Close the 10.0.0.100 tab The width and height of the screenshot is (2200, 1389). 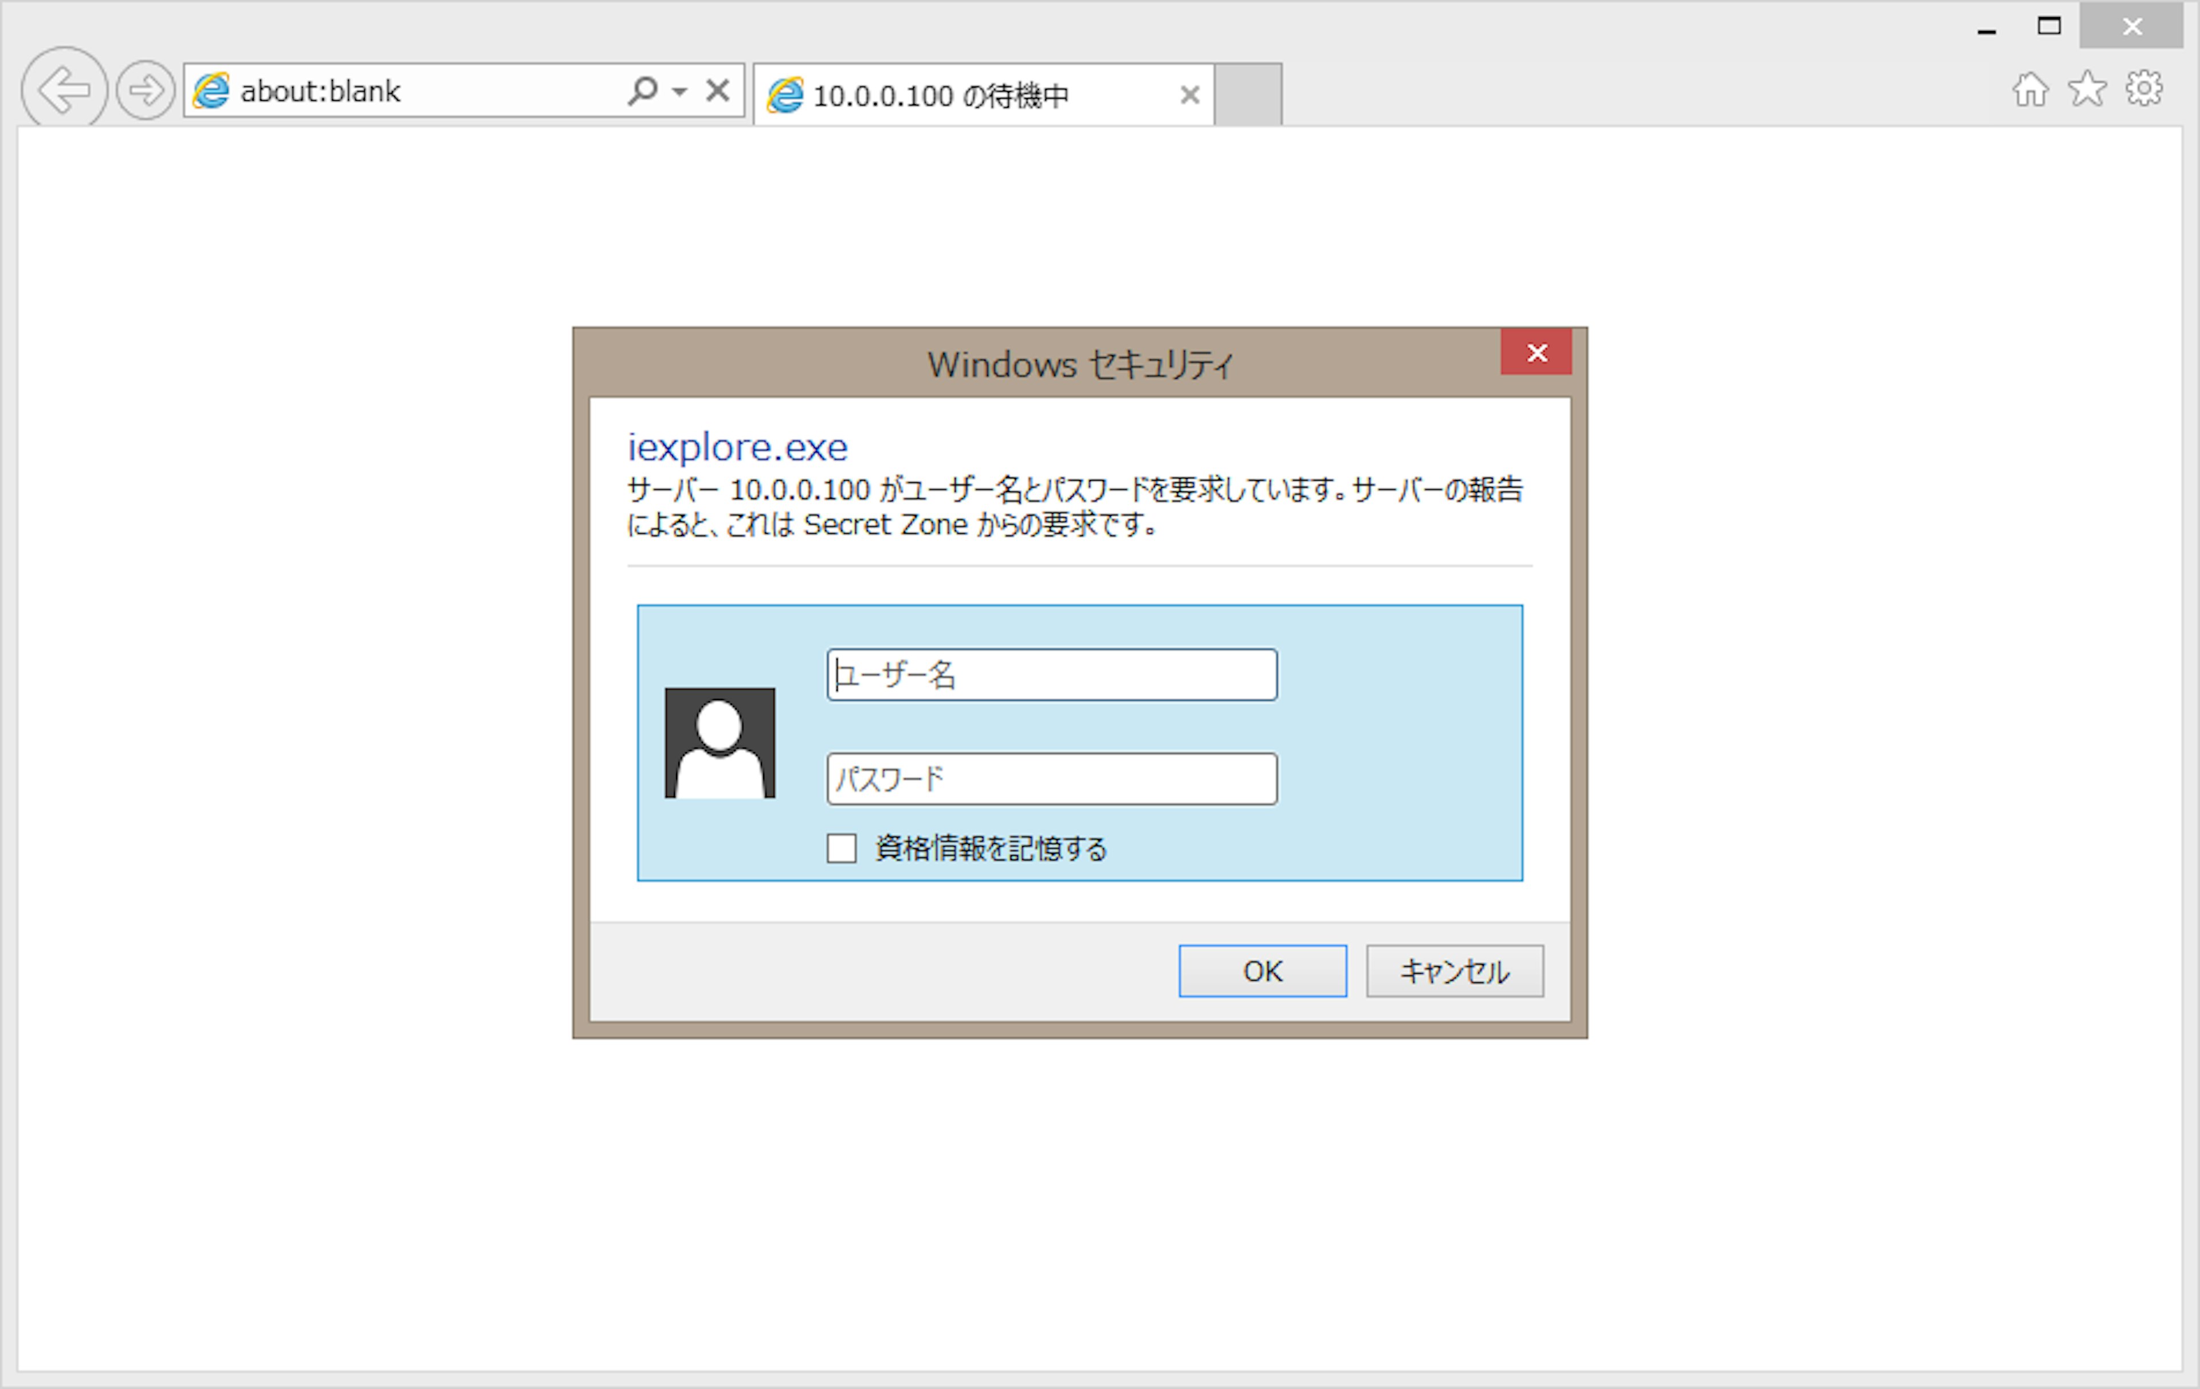coord(1189,95)
